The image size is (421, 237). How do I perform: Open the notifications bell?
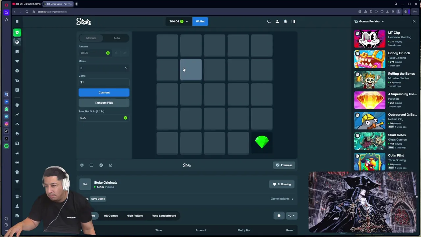(x=285, y=21)
